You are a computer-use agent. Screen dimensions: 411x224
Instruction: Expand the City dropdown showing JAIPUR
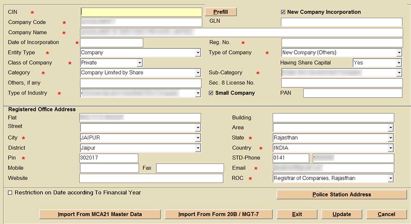198,138
